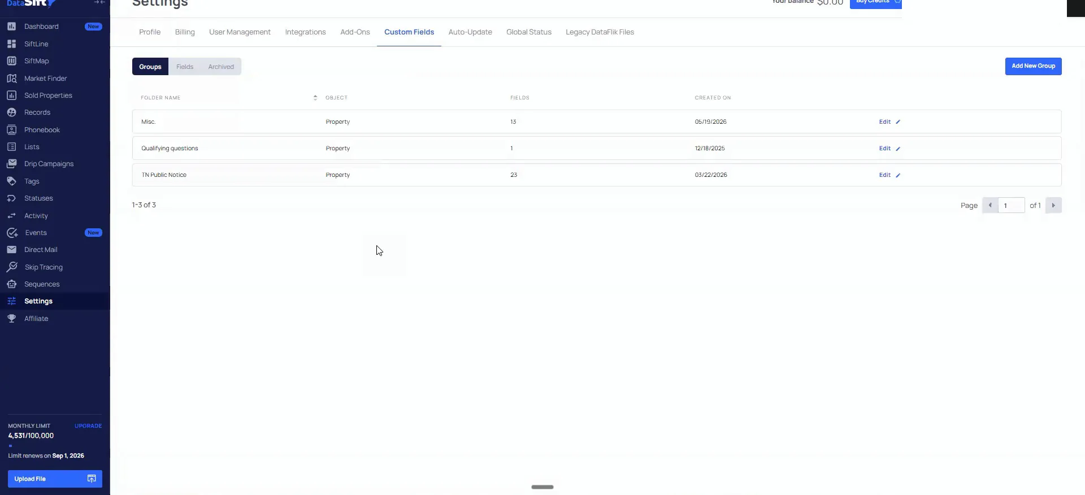The image size is (1085, 495).
Task: Open Activity arrows icon
Action: (x=11, y=216)
